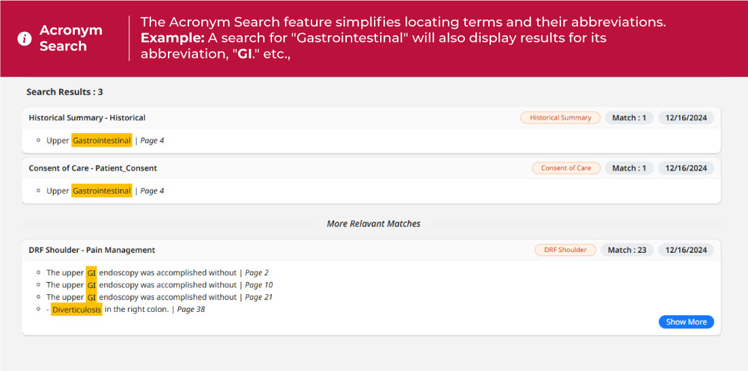
Task: Click the highlighted Diverticulosis term
Action: [x=76, y=310]
